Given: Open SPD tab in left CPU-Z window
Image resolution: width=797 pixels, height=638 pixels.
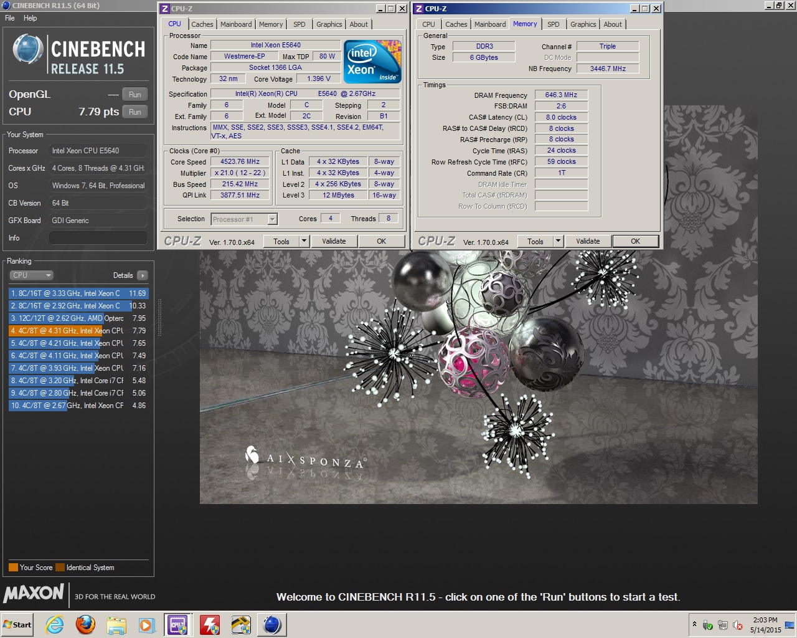Looking at the screenshot, I should click(x=299, y=24).
